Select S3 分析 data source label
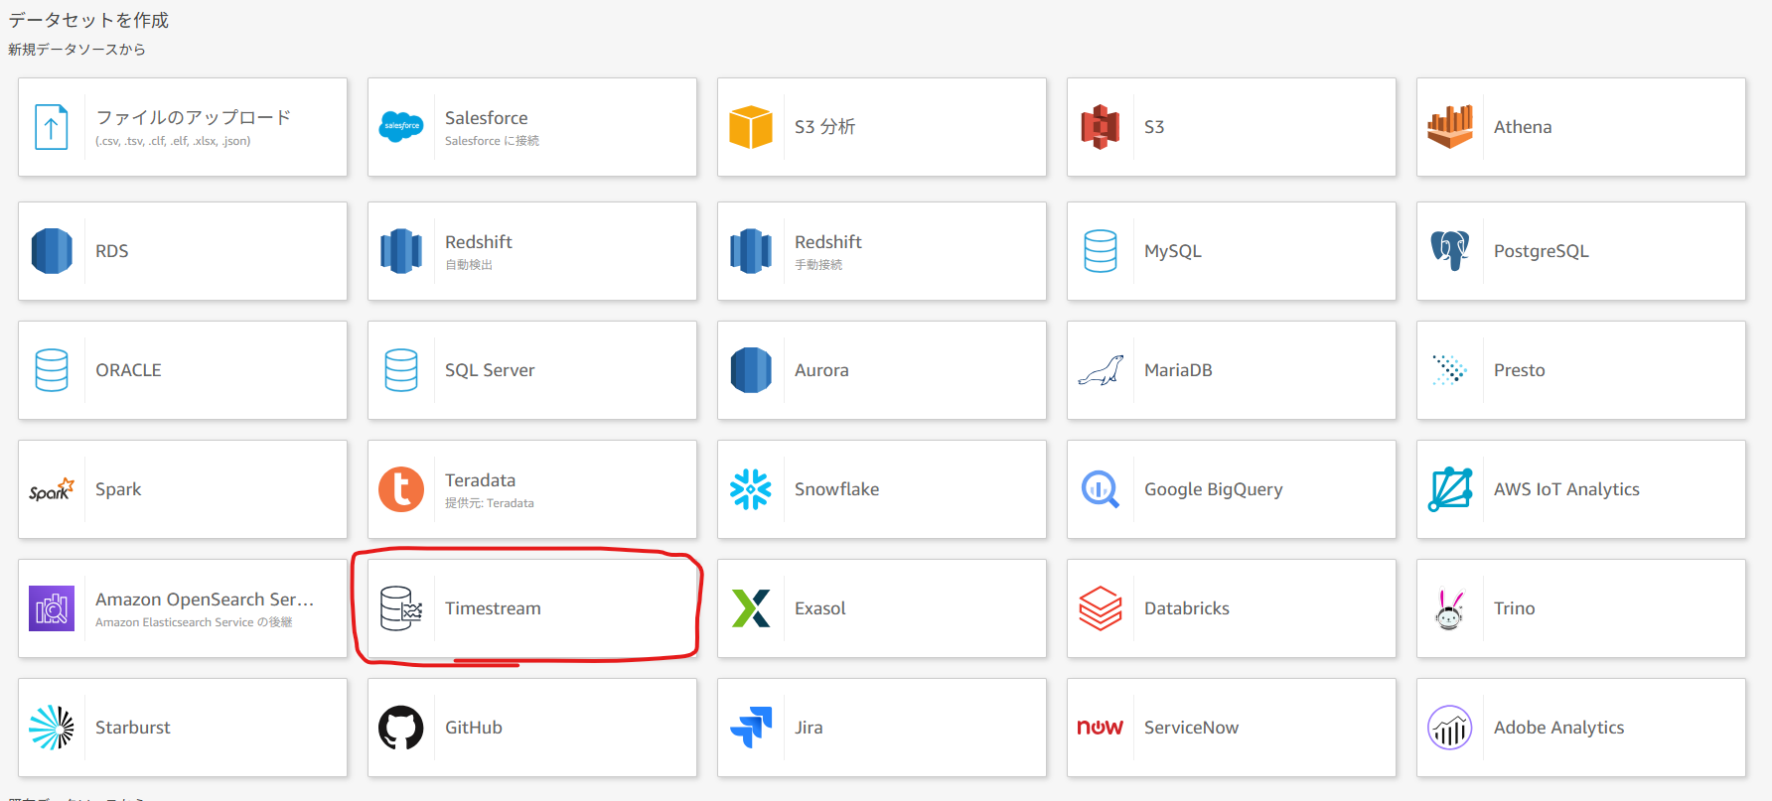Viewport: 1772px width, 801px height. tap(824, 127)
